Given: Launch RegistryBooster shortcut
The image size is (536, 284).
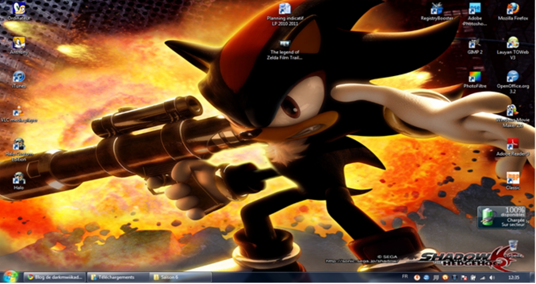Looking at the screenshot, I should tap(437, 12).
